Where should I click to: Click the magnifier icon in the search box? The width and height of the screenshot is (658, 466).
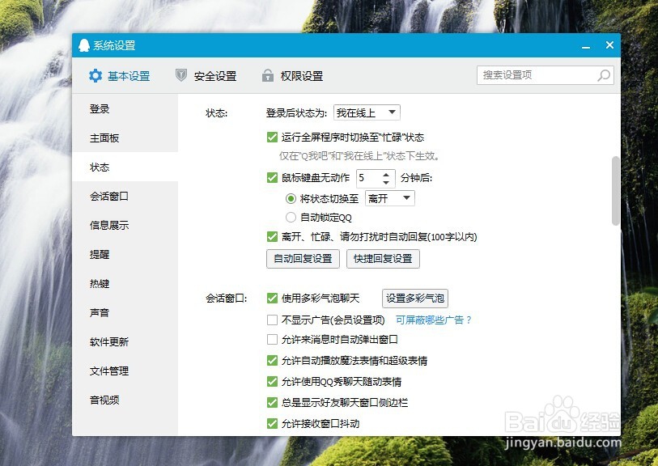tap(604, 75)
